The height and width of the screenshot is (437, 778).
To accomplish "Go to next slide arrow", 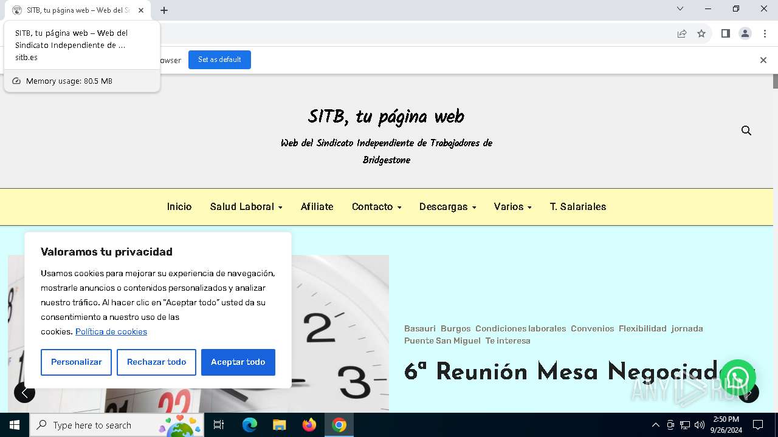I will tap(749, 393).
